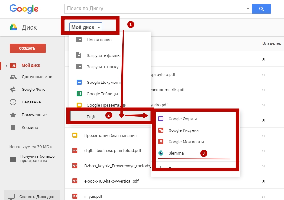Image resolution: width=284 pixels, height=200 pixels.
Task: Click Помеченные star icon
Action: pyautogui.click(x=13, y=115)
